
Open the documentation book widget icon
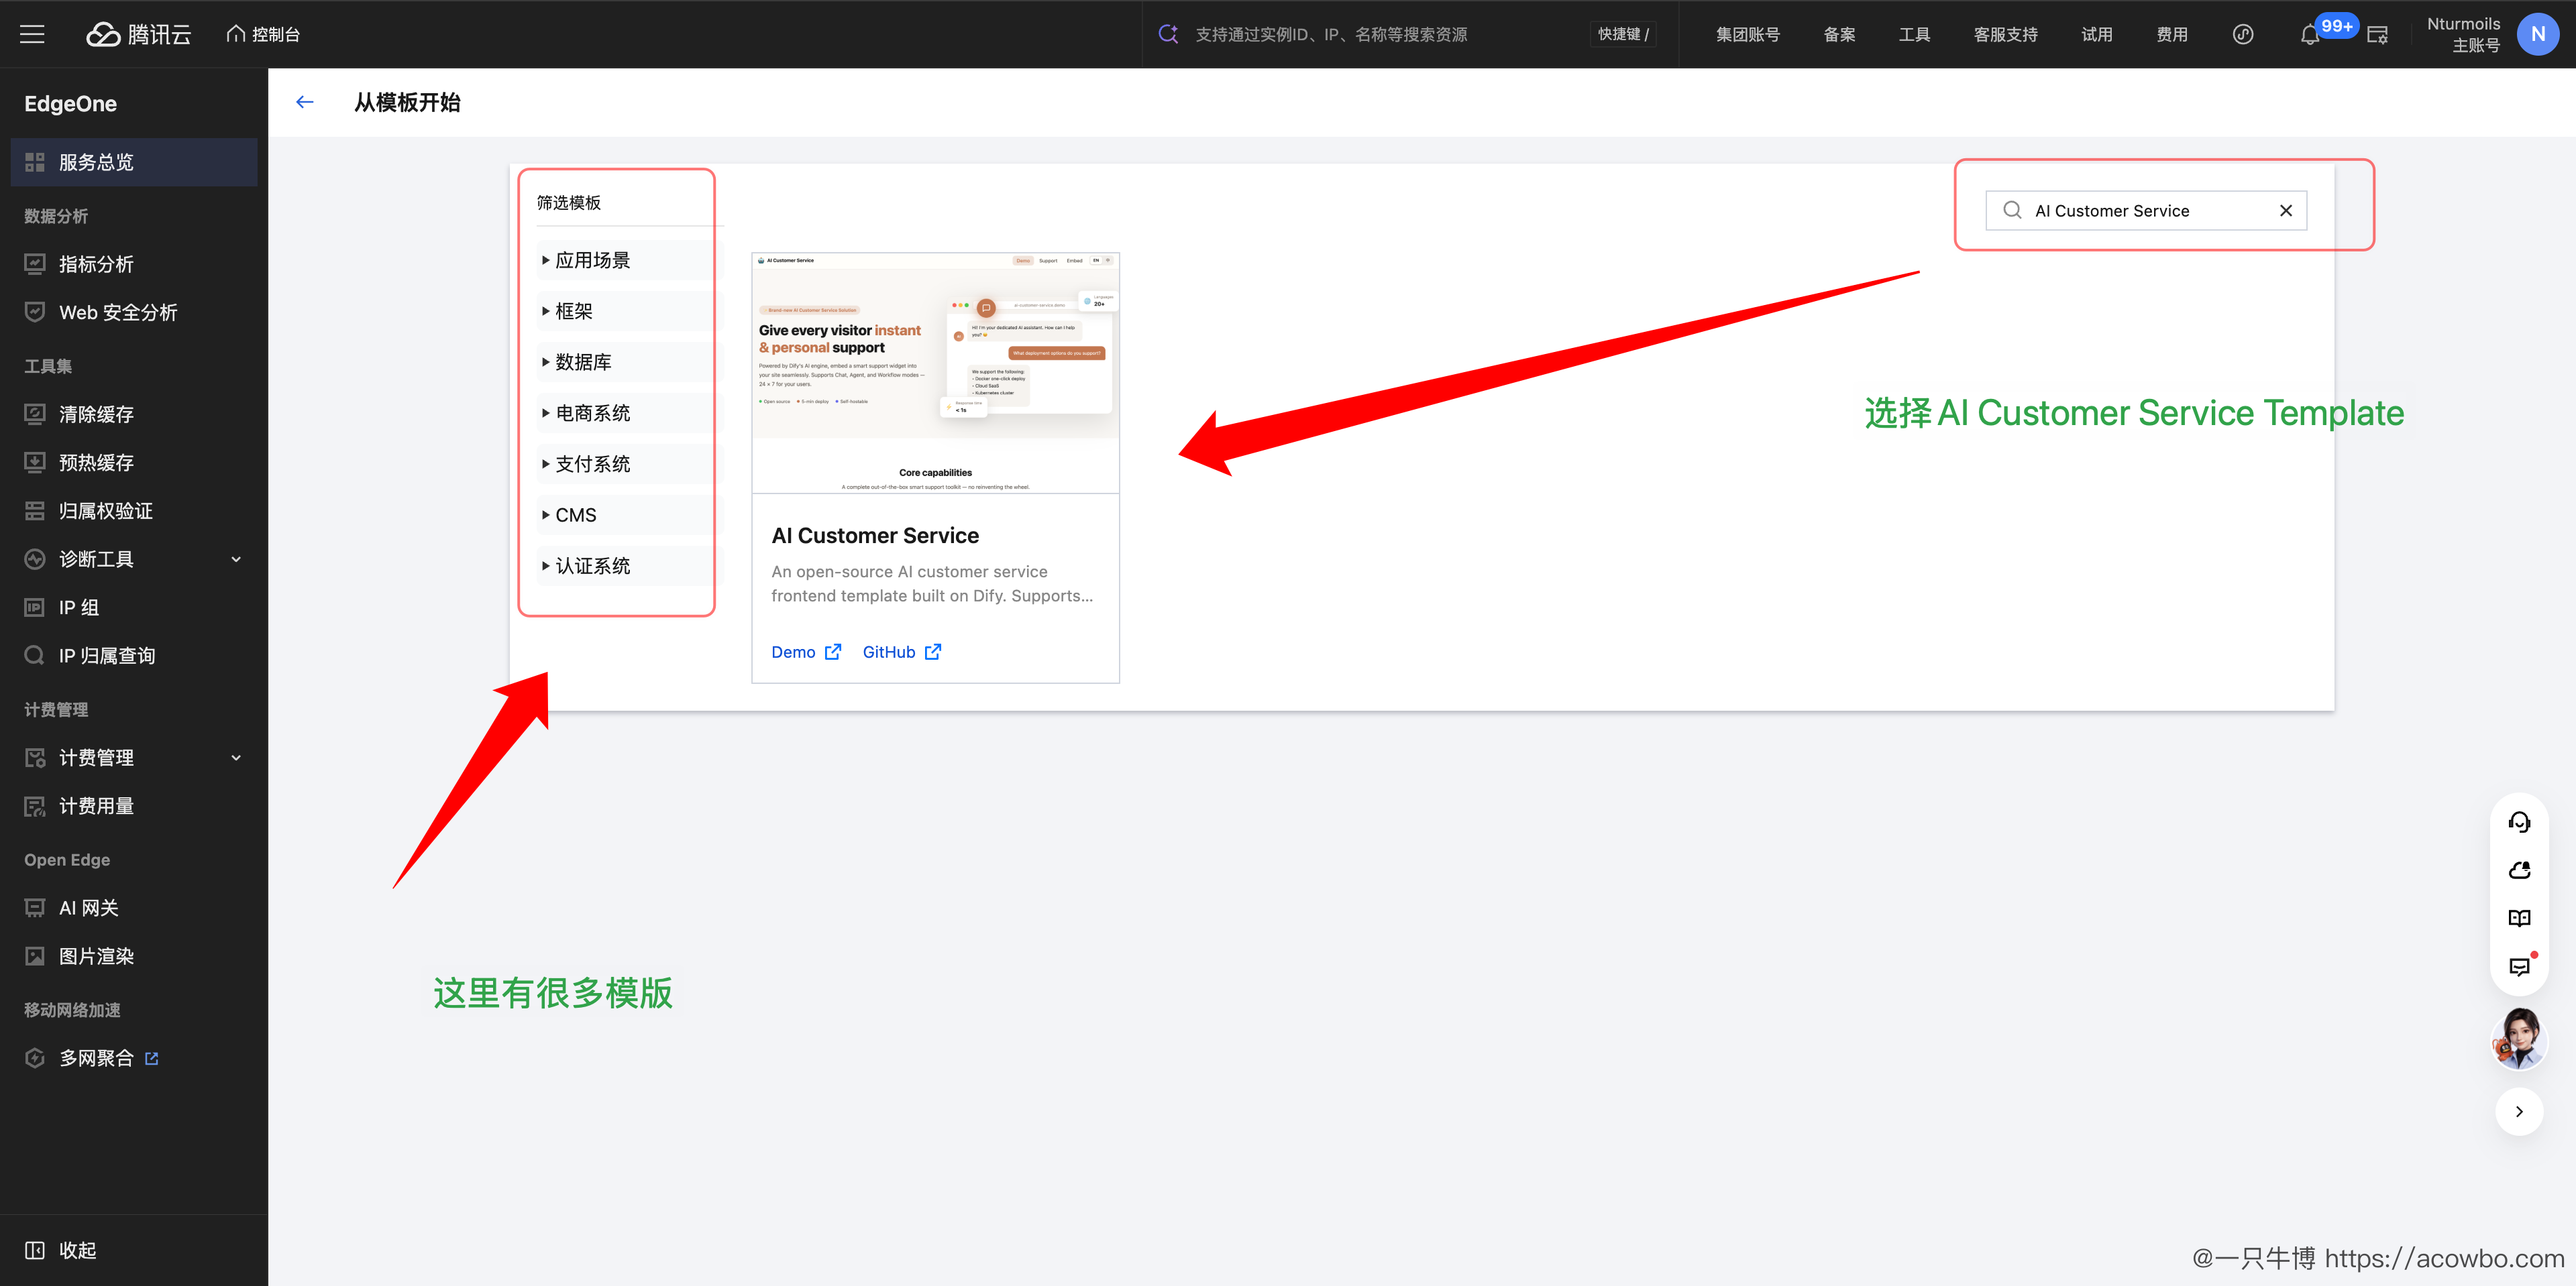coord(2519,917)
